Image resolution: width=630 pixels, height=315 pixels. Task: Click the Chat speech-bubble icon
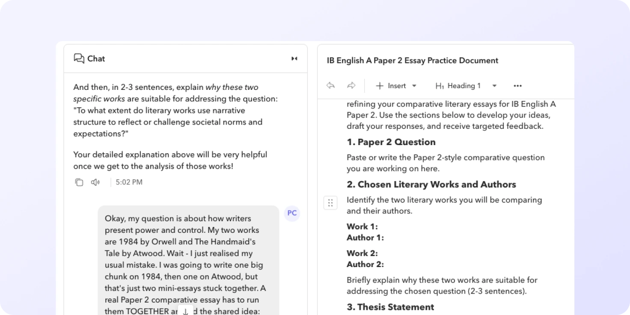coord(79,59)
